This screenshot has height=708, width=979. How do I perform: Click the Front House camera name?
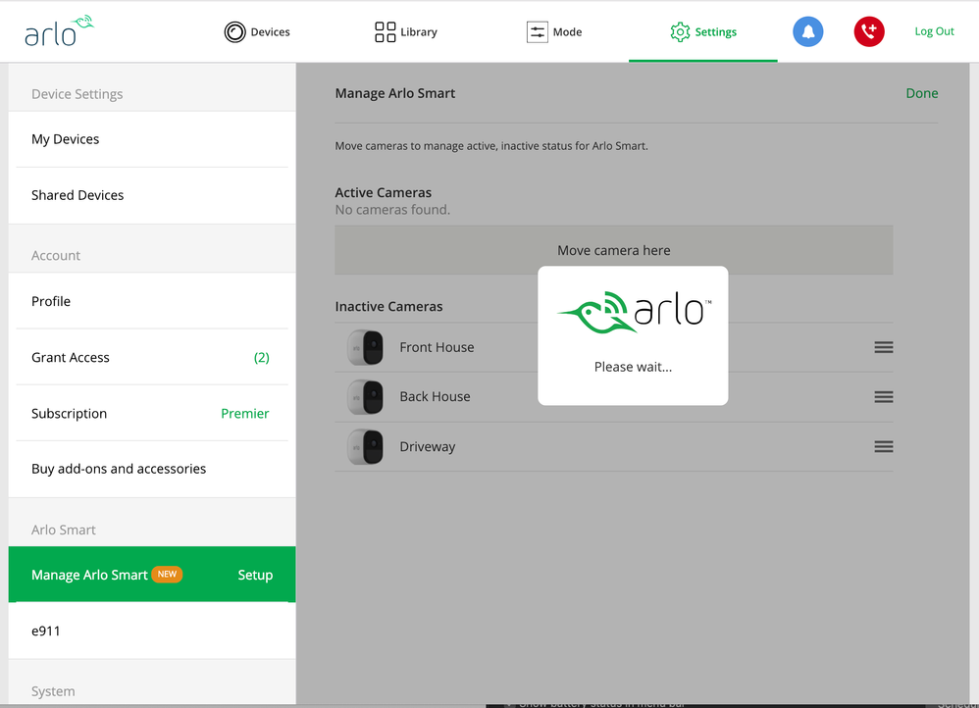pos(437,347)
